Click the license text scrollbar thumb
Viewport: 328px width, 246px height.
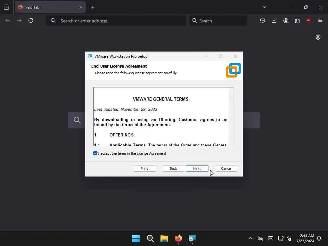click(x=231, y=95)
